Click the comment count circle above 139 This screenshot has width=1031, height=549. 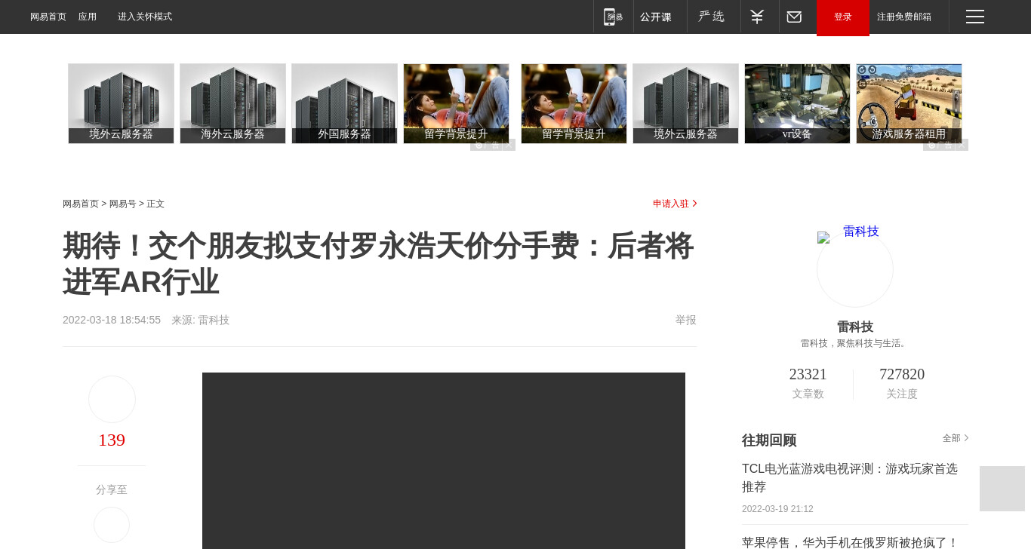112,399
